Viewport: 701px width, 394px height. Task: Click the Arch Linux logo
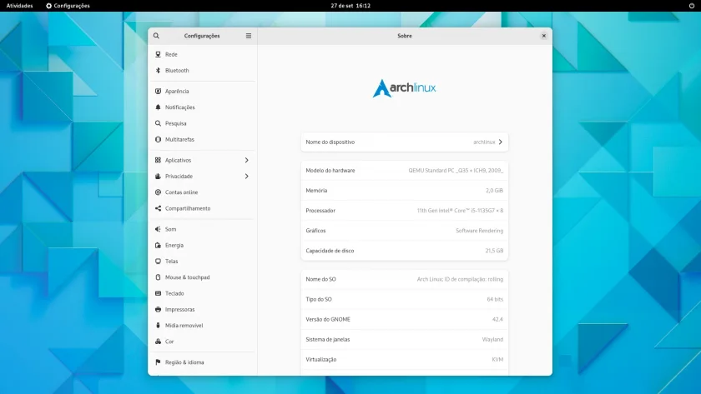point(404,88)
